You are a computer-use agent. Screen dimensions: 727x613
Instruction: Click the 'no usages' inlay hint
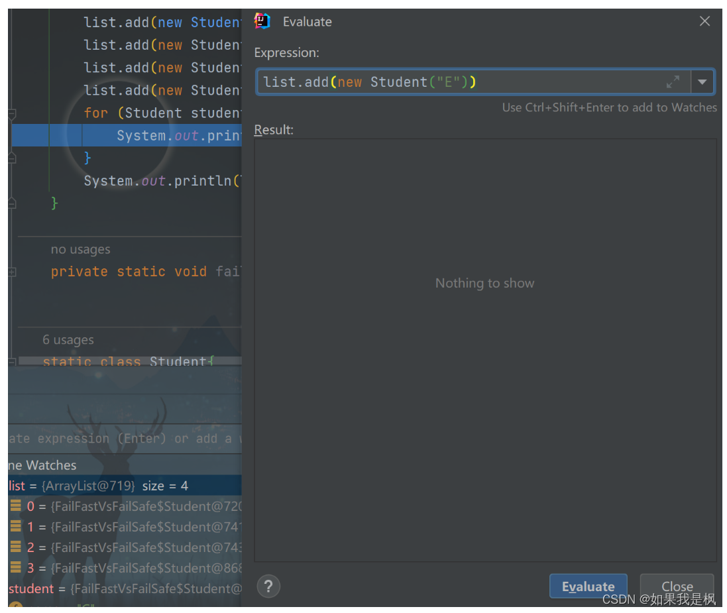coord(80,249)
